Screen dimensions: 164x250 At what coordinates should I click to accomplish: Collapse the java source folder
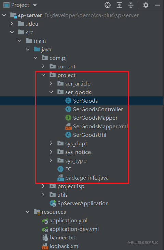coord(28,50)
